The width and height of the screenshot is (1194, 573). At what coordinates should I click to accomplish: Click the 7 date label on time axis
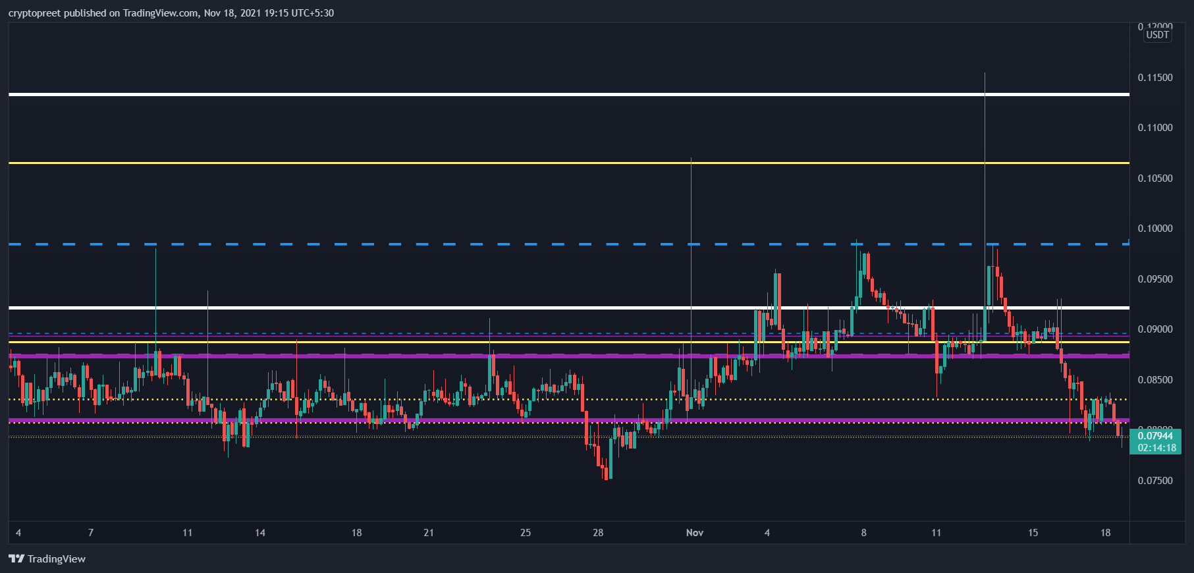(x=91, y=533)
